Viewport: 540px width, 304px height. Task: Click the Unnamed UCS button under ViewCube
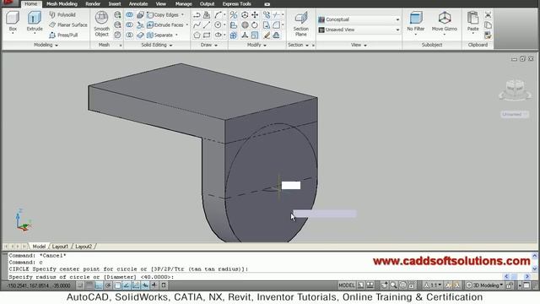click(515, 114)
